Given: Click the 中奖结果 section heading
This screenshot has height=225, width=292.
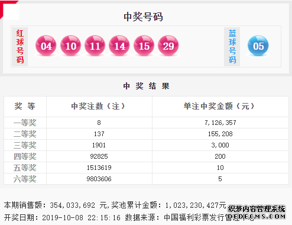Looking at the screenshot, I should [x=146, y=86].
